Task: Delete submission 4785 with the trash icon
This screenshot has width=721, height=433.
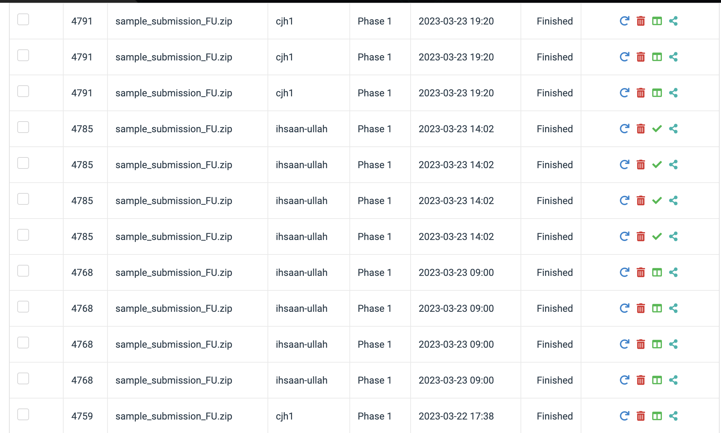Action: [640, 129]
